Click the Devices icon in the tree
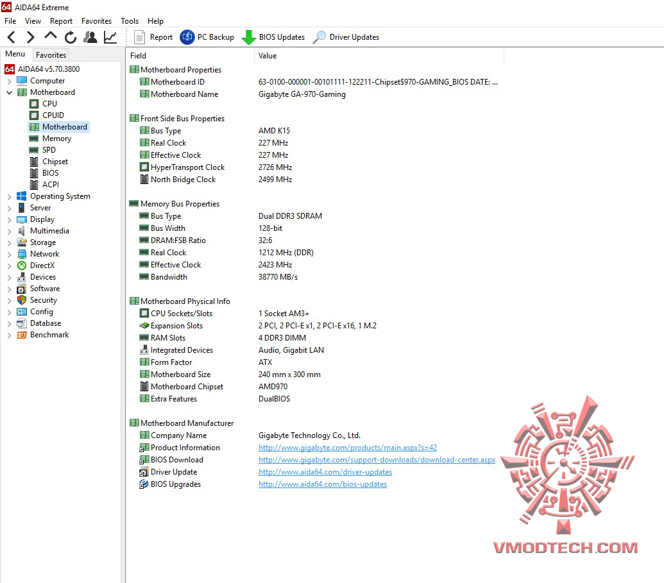This screenshot has width=664, height=583. point(22,277)
